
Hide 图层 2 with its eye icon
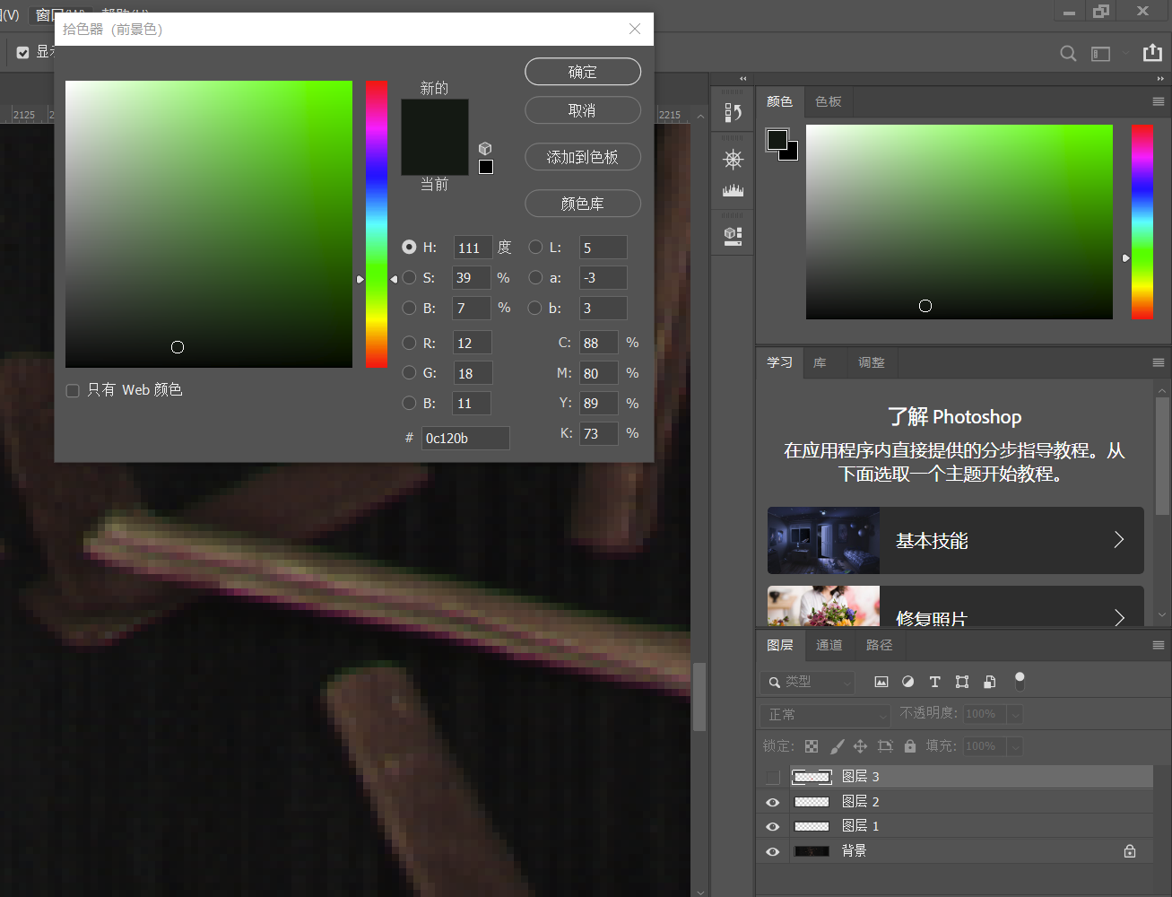coord(772,802)
